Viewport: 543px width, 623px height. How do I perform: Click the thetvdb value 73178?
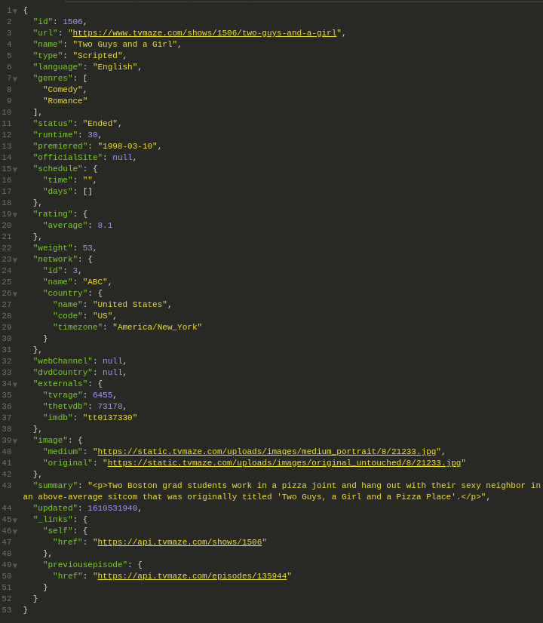point(110,407)
